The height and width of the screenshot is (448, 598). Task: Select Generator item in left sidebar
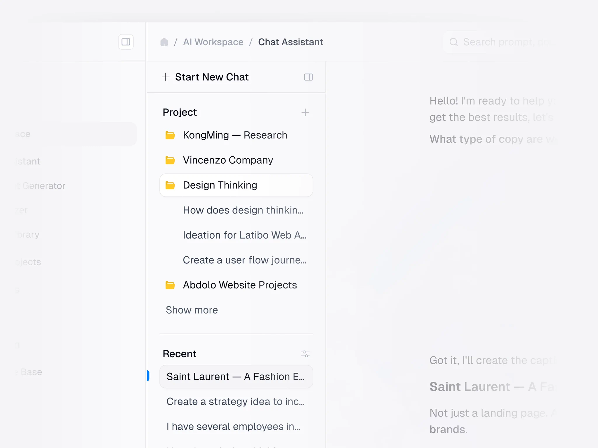coord(43,186)
